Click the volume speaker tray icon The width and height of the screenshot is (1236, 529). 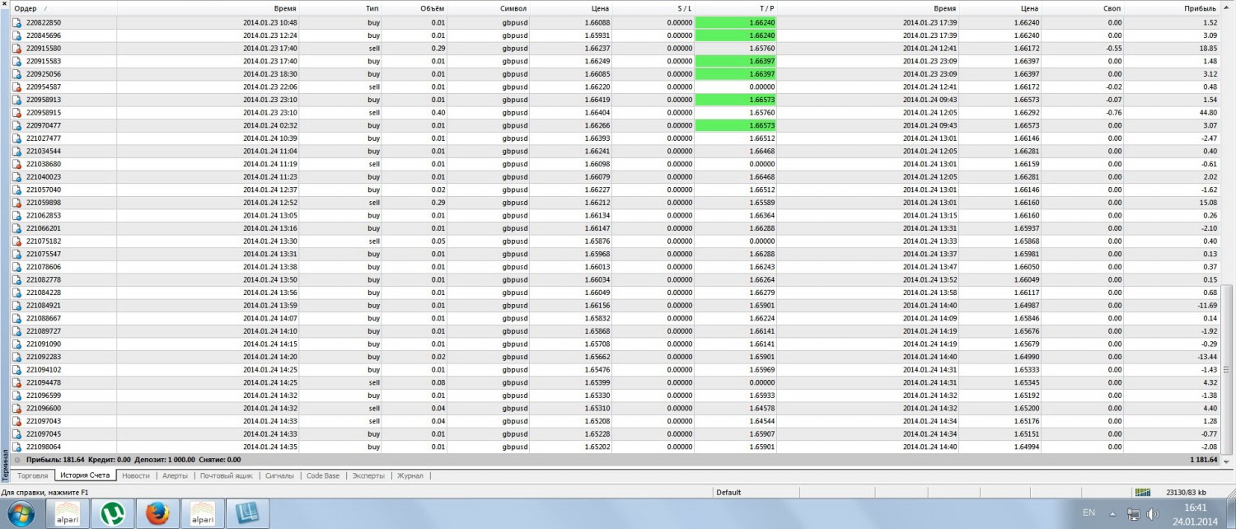[1153, 515]
